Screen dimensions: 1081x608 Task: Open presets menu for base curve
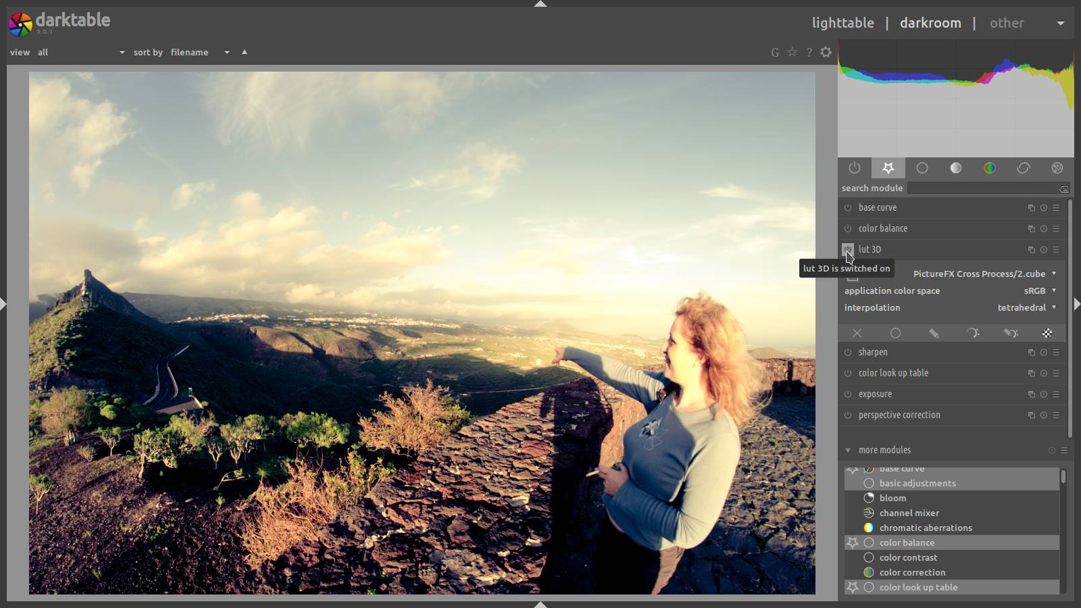pos(1056,208)
